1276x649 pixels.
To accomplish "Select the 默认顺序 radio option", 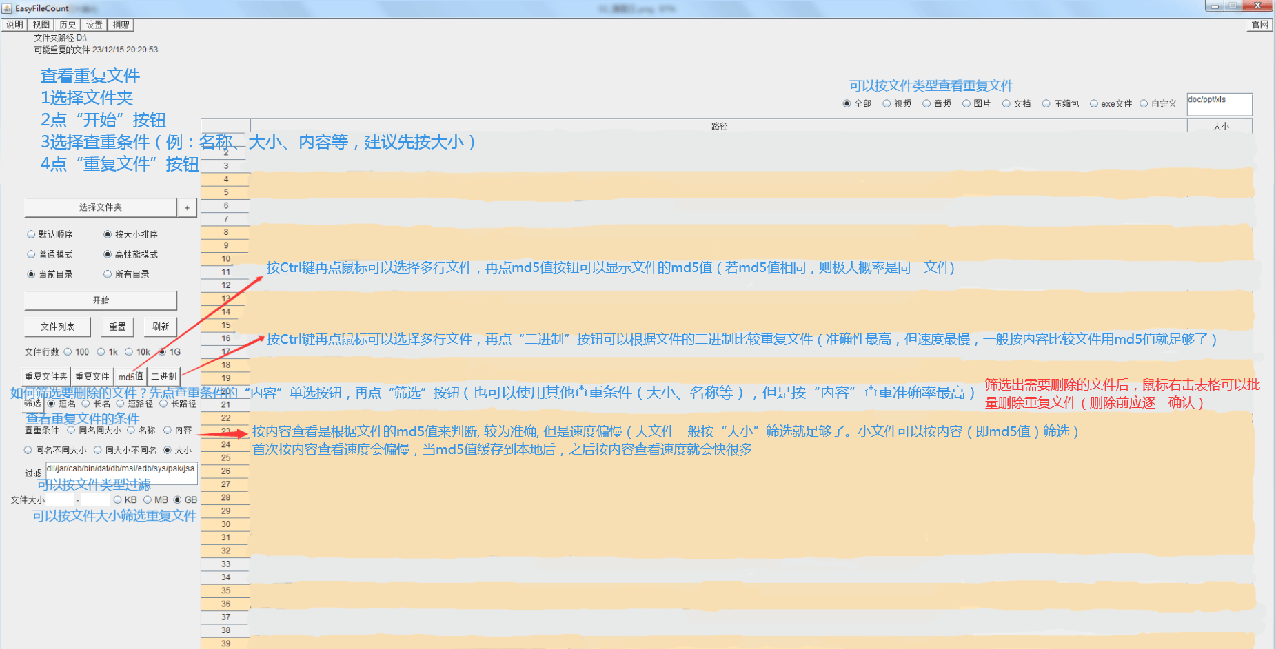I will click(31, 234).
